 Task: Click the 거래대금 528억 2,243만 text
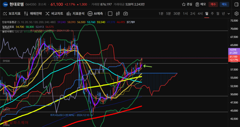tap(129, 4)
